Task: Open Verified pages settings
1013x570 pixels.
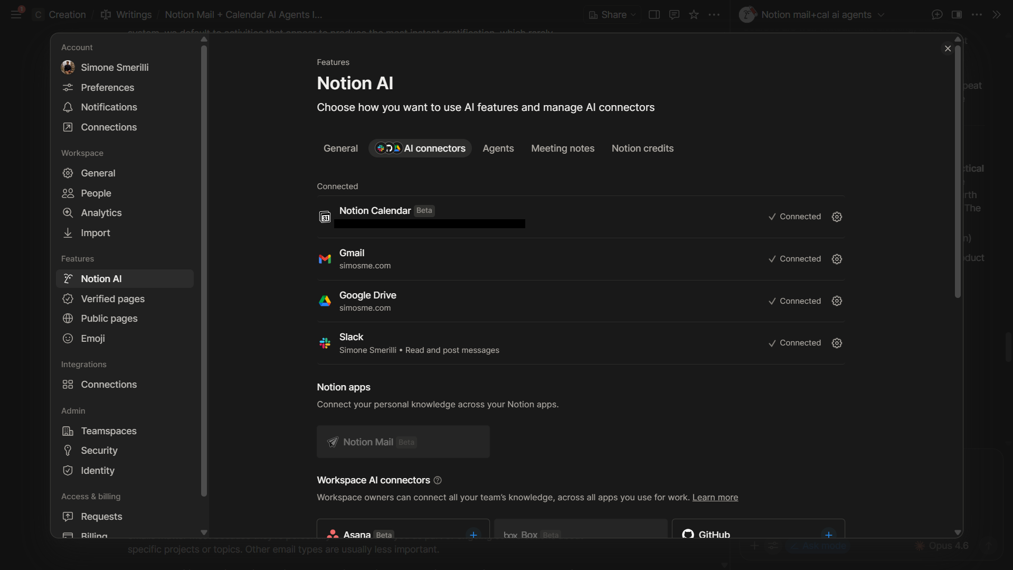Action: (113, 298)
